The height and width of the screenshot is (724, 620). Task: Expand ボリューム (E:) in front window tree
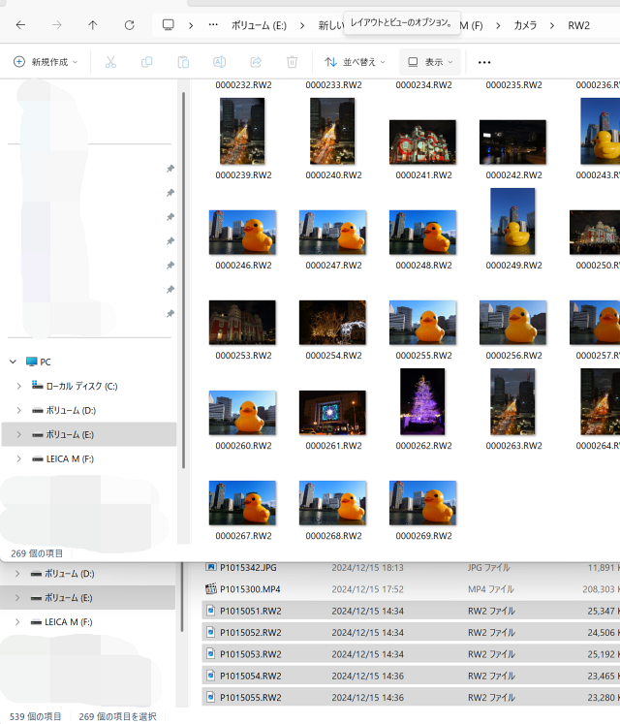coord(19,434)
